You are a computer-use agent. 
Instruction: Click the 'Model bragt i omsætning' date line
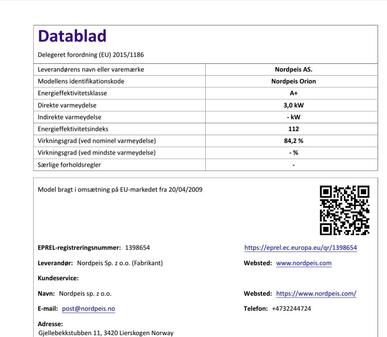(x=120, y=189)
